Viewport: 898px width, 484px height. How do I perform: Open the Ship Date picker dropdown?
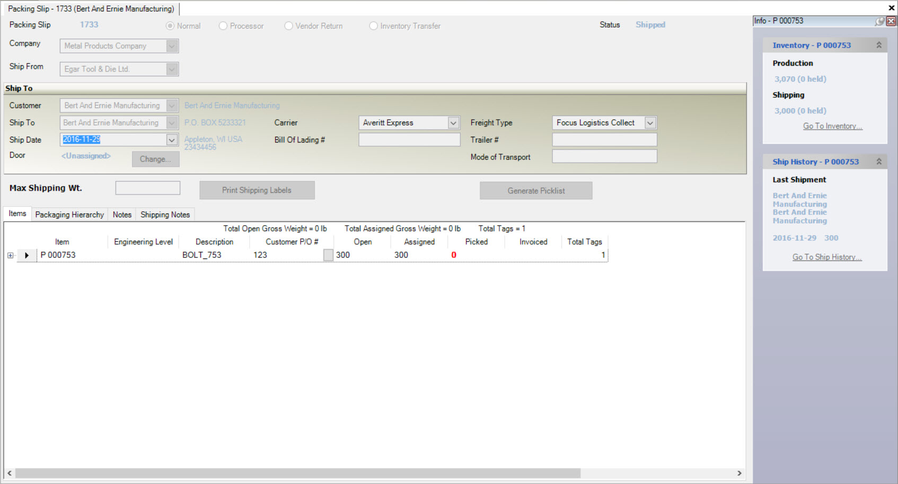(x=172, y=140)
